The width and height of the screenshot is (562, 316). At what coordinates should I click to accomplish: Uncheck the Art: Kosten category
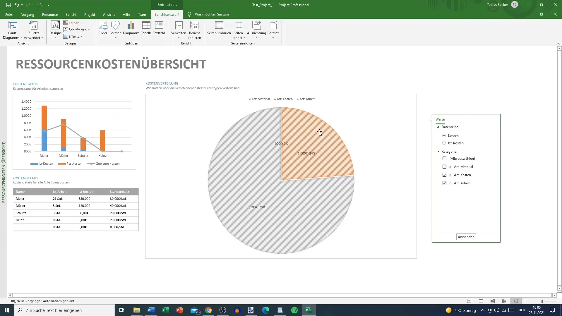tap(444, 175)
